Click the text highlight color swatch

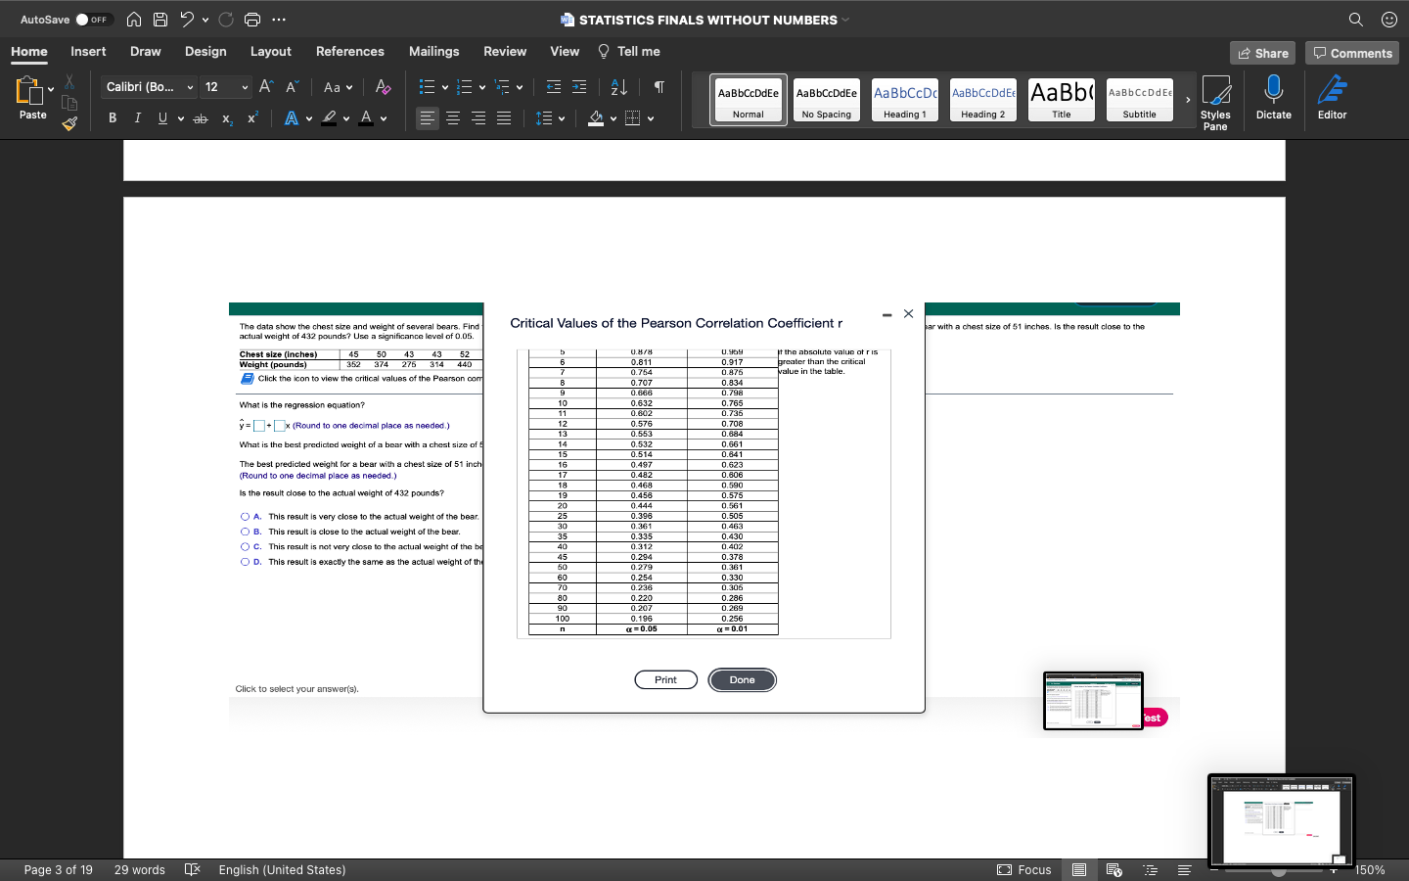coord(330,118)
